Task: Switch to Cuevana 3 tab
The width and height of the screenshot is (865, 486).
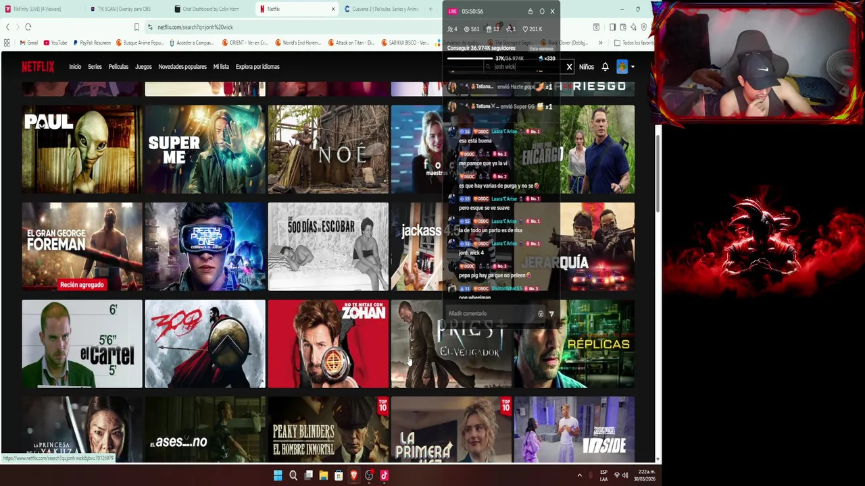Action: coord(382,9)
